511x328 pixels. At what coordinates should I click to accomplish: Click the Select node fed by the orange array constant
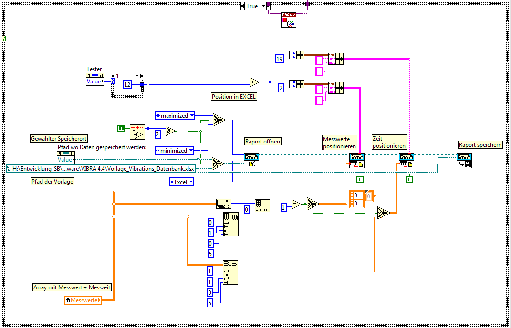[x=384, y=213]
